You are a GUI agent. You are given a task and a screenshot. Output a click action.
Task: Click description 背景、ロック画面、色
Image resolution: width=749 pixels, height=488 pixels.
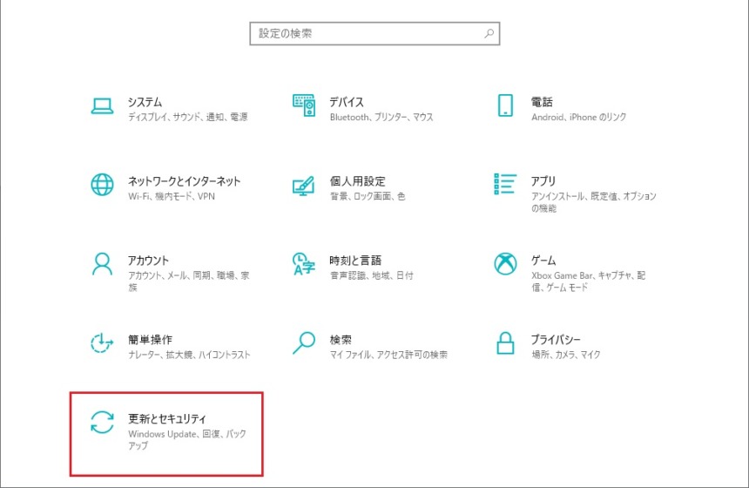[368, 196]
